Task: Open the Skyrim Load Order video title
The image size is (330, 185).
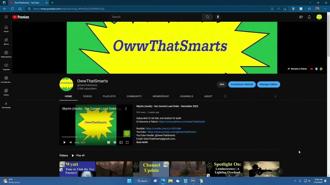Action: coord(167,106)
